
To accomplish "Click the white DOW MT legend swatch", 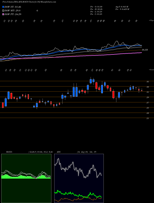I will click(3, 11).
